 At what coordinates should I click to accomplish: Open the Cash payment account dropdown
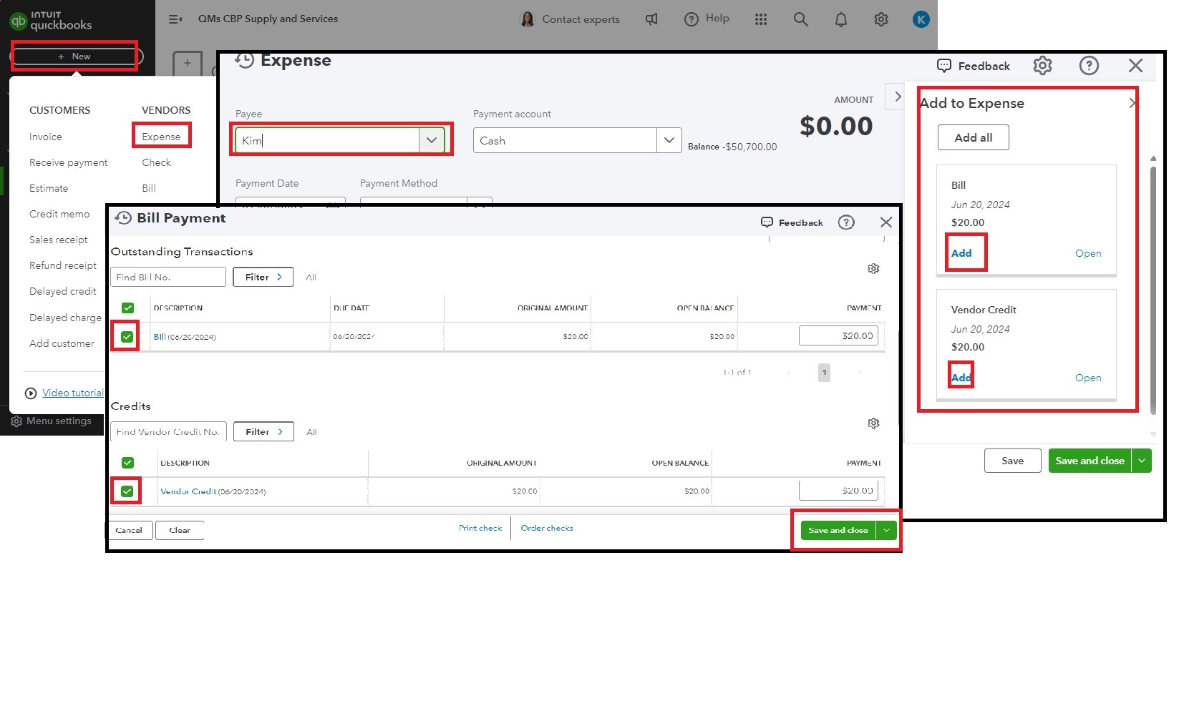point(669,139)
